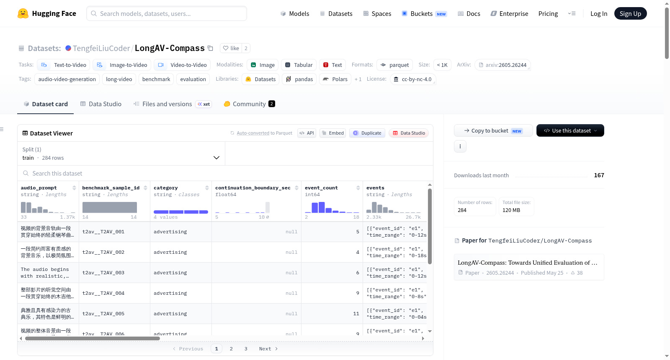Viewport: 670px width, 360px height.
Task: Open Data Studio from viewer header
Action: click(x=409, y=133)
